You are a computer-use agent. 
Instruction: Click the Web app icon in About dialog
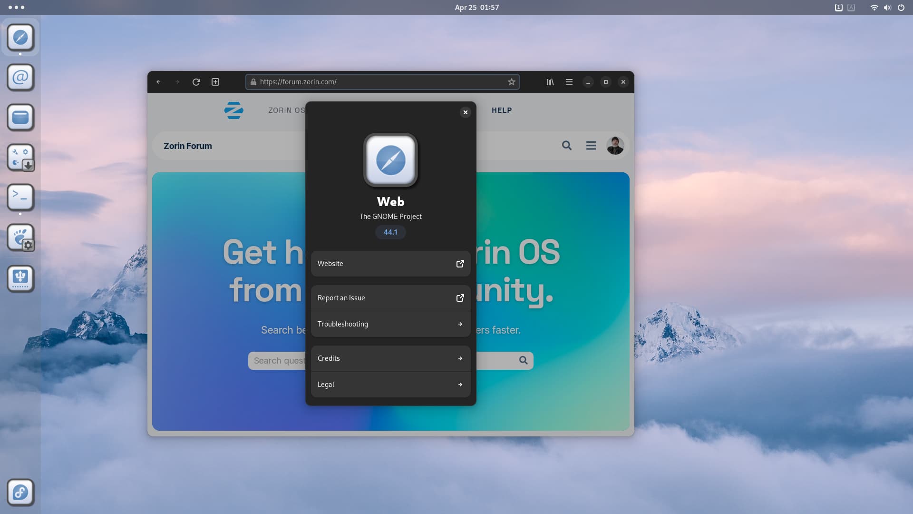point(390,160)
